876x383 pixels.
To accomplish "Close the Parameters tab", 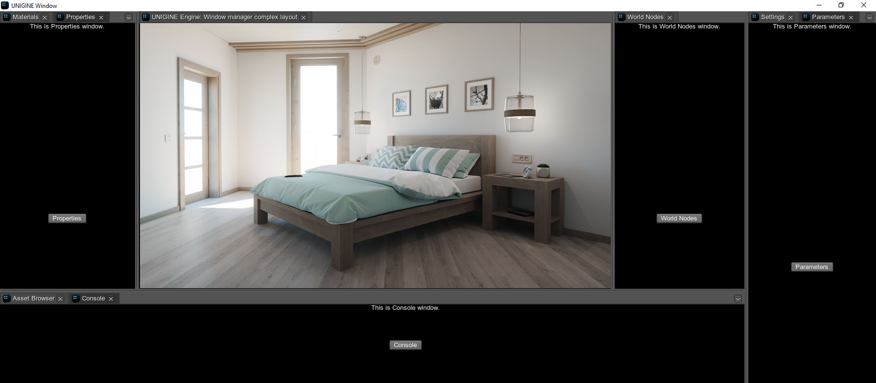I will click(851, 17).
